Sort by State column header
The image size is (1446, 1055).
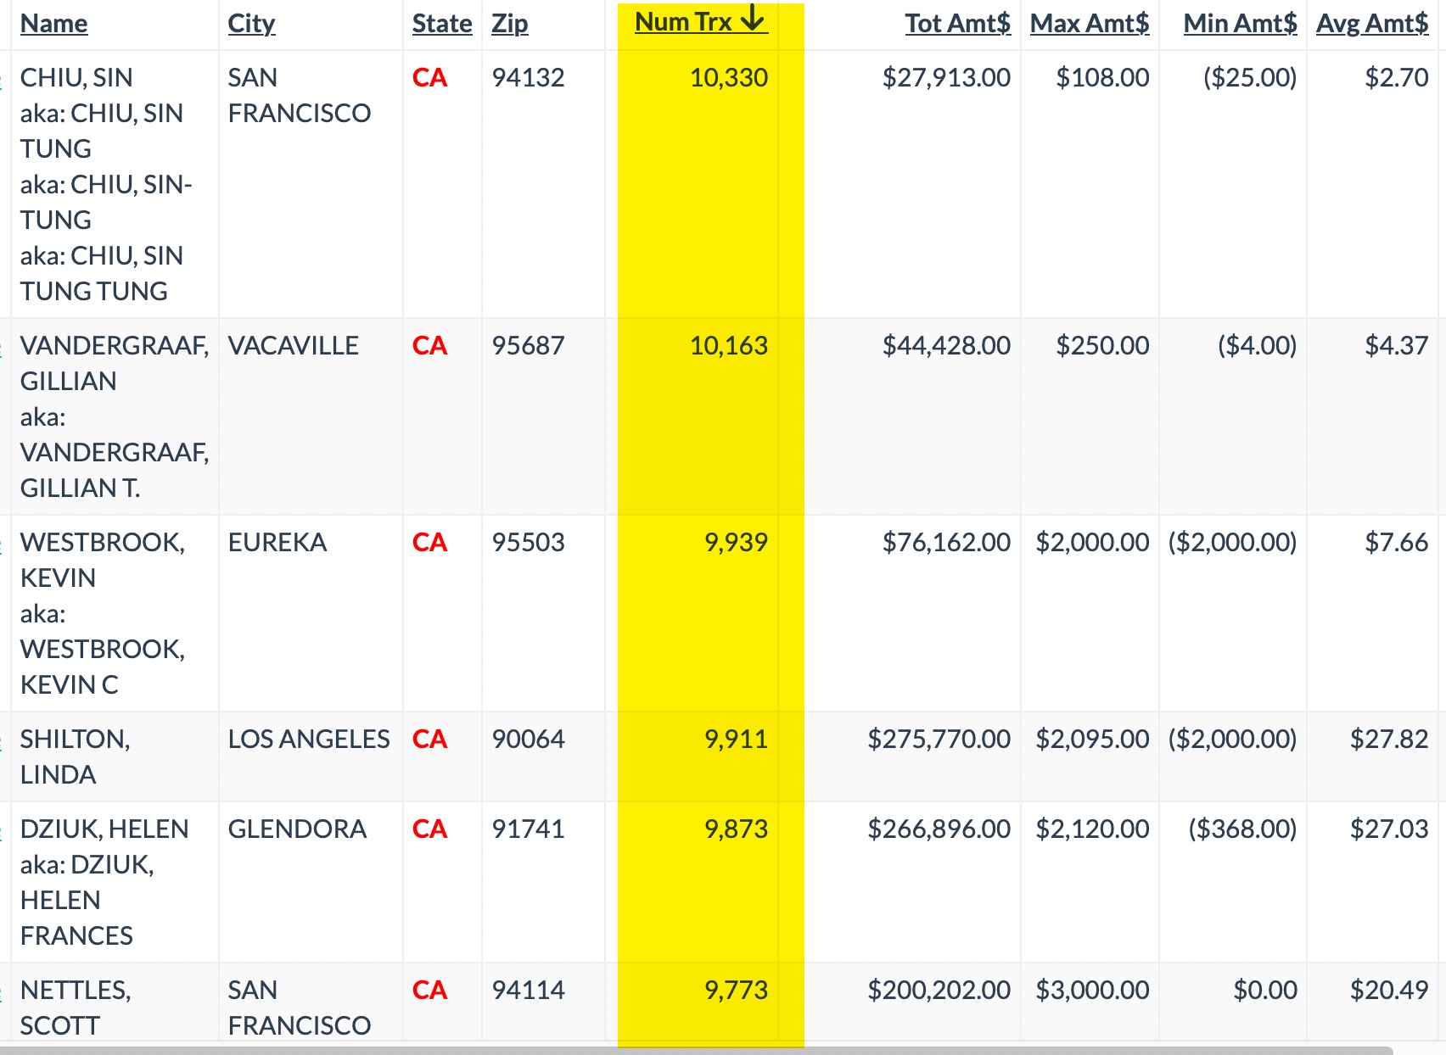click(x=442, y=24)
